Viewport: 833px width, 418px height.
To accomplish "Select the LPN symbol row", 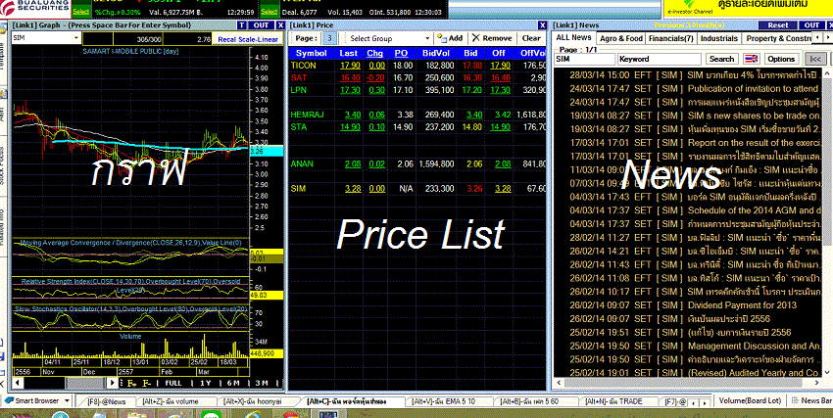I will point(299,90).
